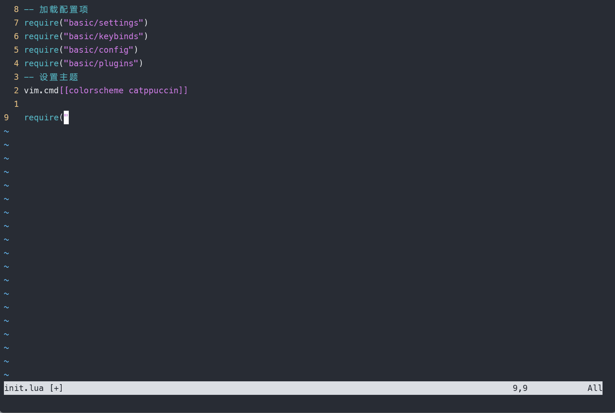Click the require keyword on the config line
The width and height of the screenshot is (615, 413).
[41, 50]
